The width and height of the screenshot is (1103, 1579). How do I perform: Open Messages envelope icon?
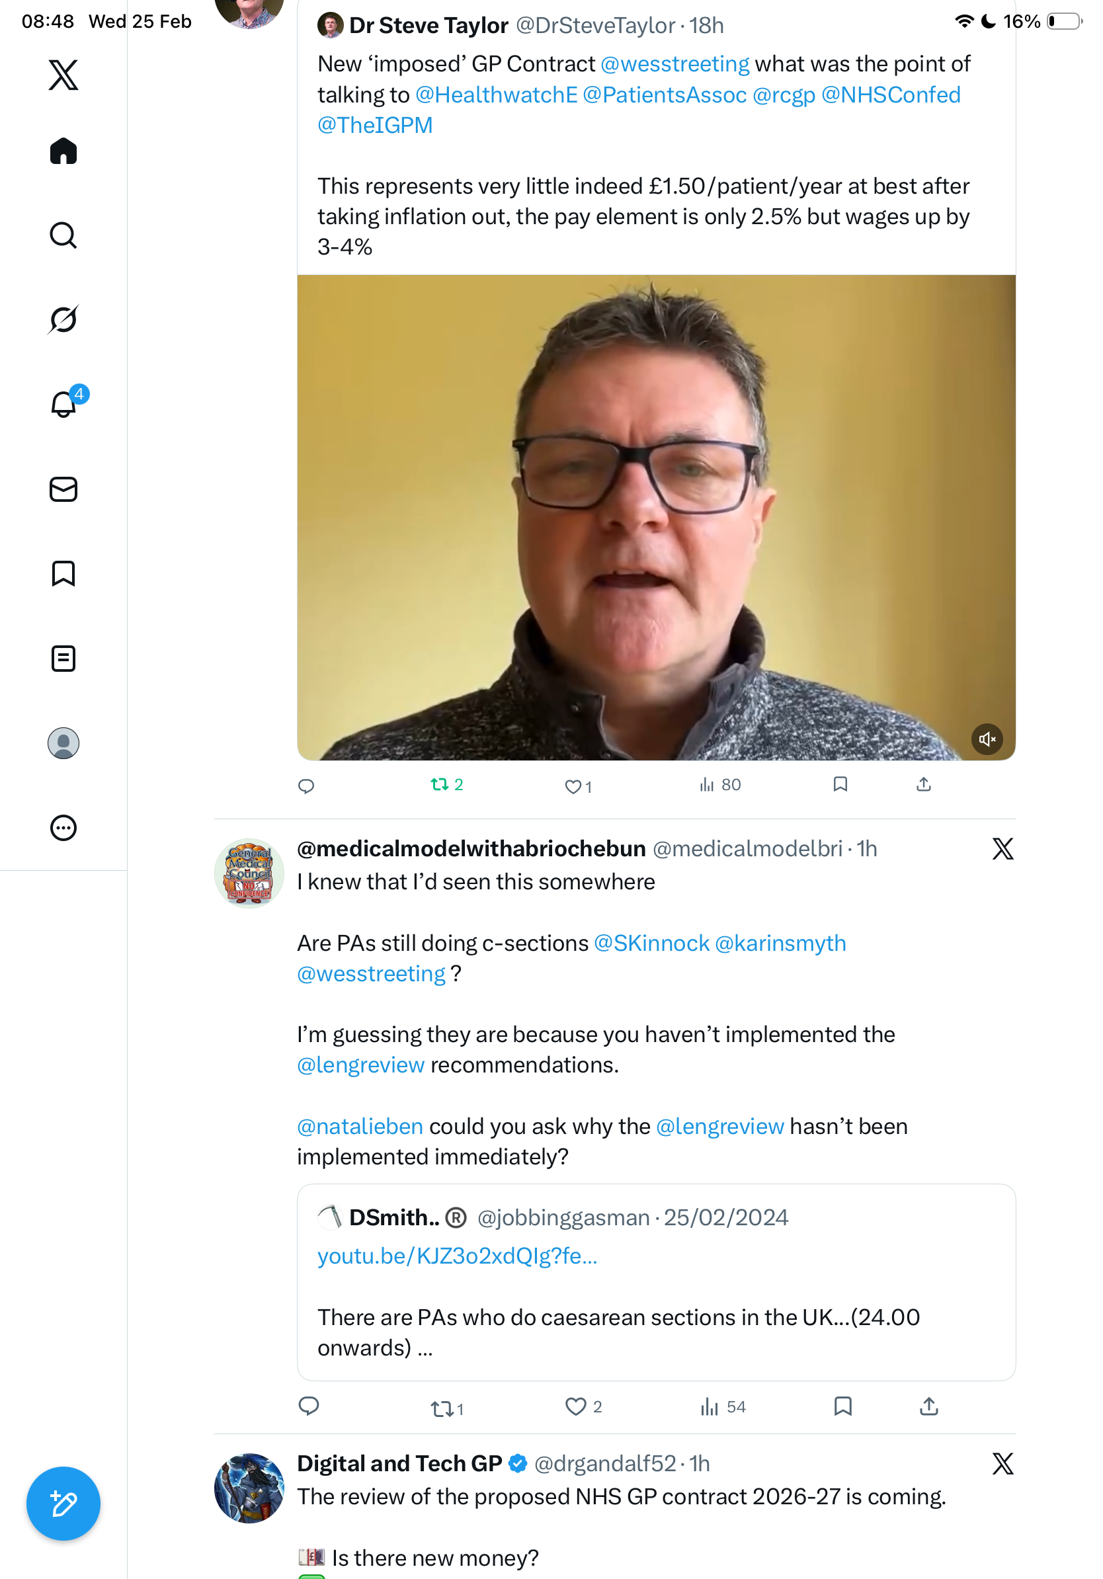[63, 489]
